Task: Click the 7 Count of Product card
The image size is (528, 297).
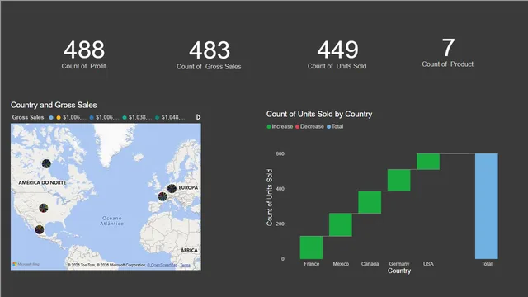Action: pos(448,53)
